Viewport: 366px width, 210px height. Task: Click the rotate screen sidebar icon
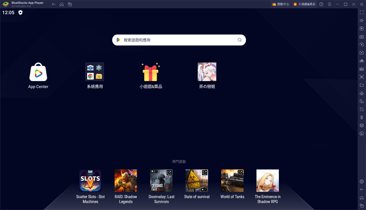(362, 109)
